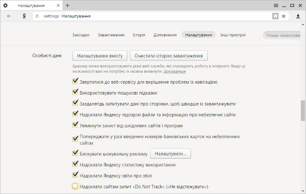Toggle Блокувати шокувальну рекламу checkbox
Image resolution: width=306 pixels, height=194 pixels.
[x=75, y=153]
